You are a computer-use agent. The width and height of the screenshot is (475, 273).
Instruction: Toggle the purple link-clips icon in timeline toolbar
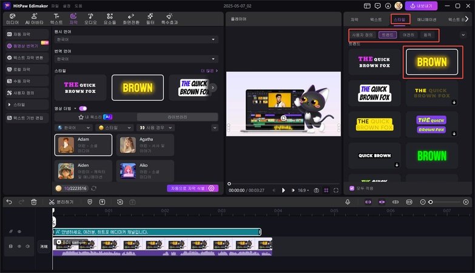368,202
